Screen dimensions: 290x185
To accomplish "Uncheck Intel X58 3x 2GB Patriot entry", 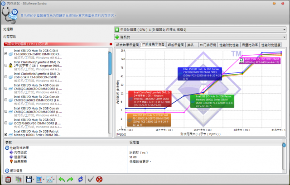I will [6, 134].
